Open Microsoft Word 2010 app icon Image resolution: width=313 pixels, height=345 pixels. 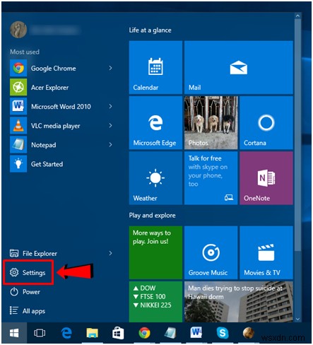point(18,106)
